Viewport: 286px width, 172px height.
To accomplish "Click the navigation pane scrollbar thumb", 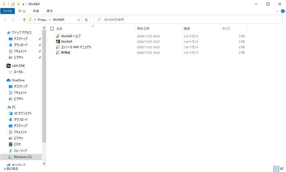I will tap(44, 86).
